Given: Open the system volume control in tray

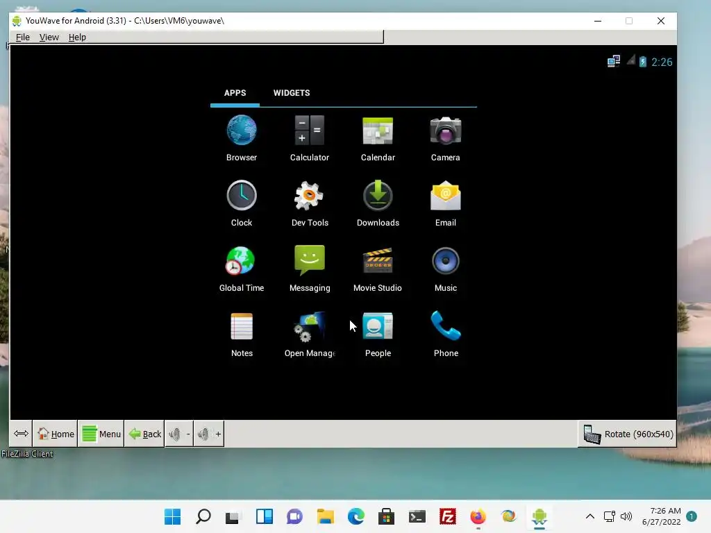Looking at the screenshot, I should (x=626, y=516).
